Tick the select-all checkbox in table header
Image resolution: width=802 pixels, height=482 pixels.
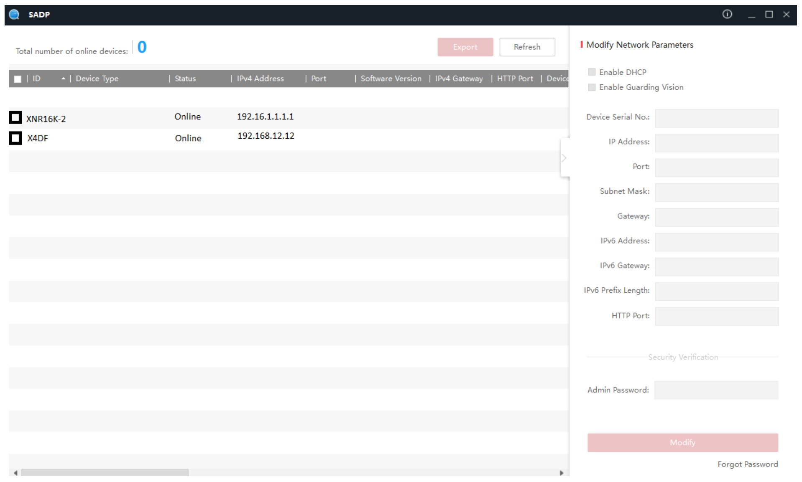click(18, 79)
